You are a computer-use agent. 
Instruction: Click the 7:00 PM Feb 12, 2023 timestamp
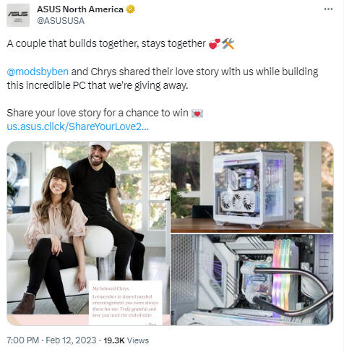(51, 340)
